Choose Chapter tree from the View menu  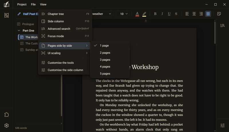pos(65,14)
